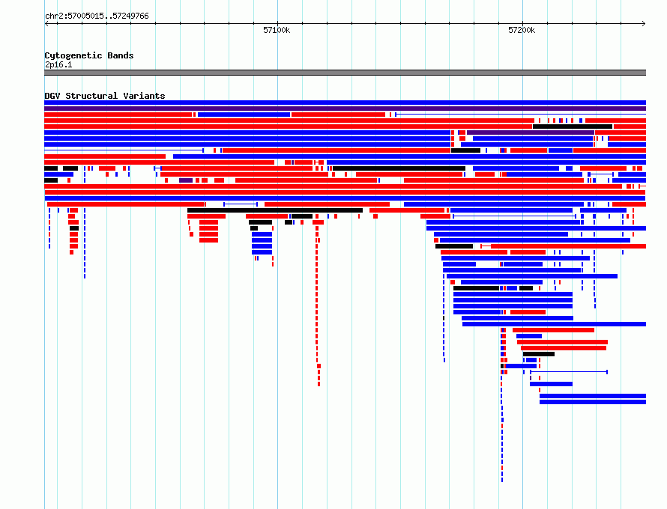
Task: Click the chr2:57005015..57249766 coordinate label
Action: 97,16
